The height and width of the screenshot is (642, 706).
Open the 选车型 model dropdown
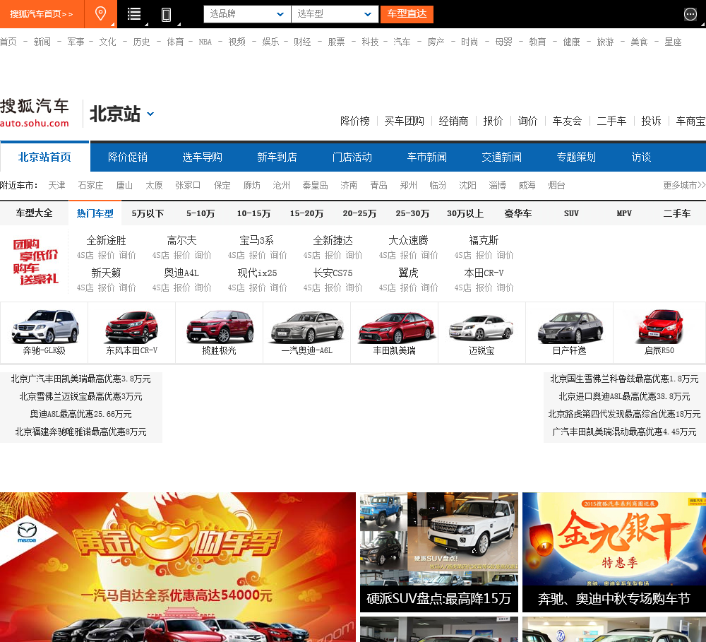(x=335, y=14)
